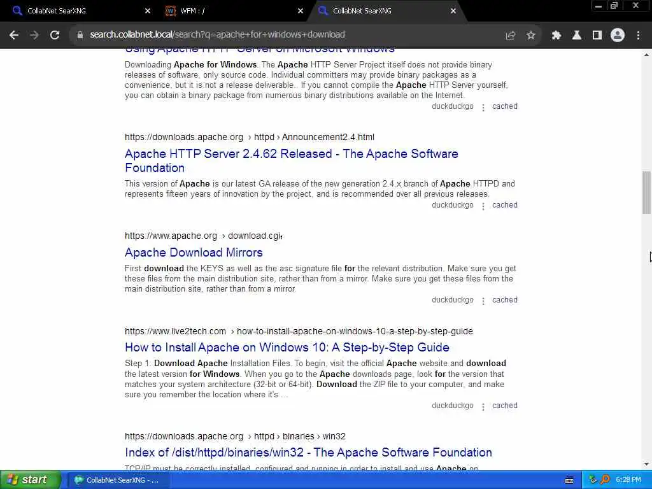The height and width of the screenshot is (489, 652).
Task: Bookmark this page with star icon
Action: tap(530, 36)
